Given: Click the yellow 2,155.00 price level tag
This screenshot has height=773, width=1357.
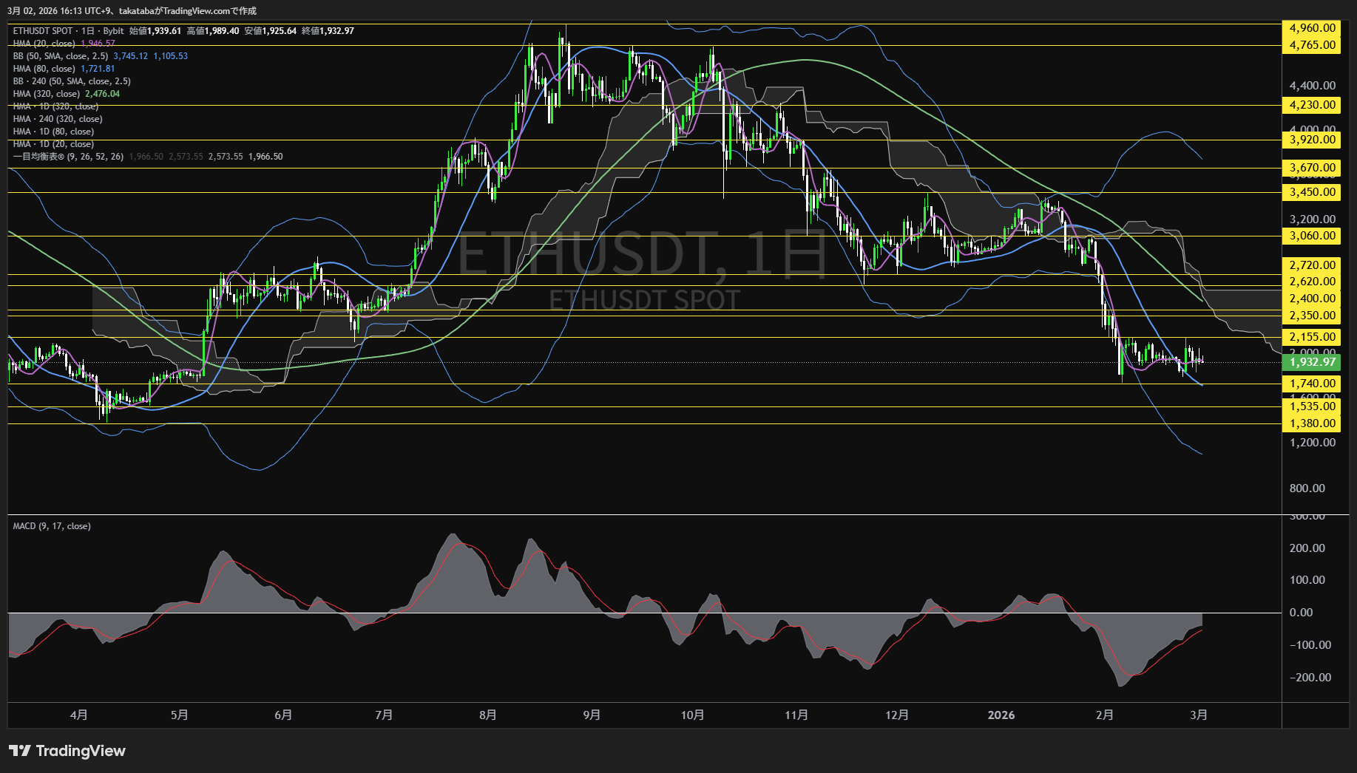Looking at the screenshot, I should (x=1312, y=337).
